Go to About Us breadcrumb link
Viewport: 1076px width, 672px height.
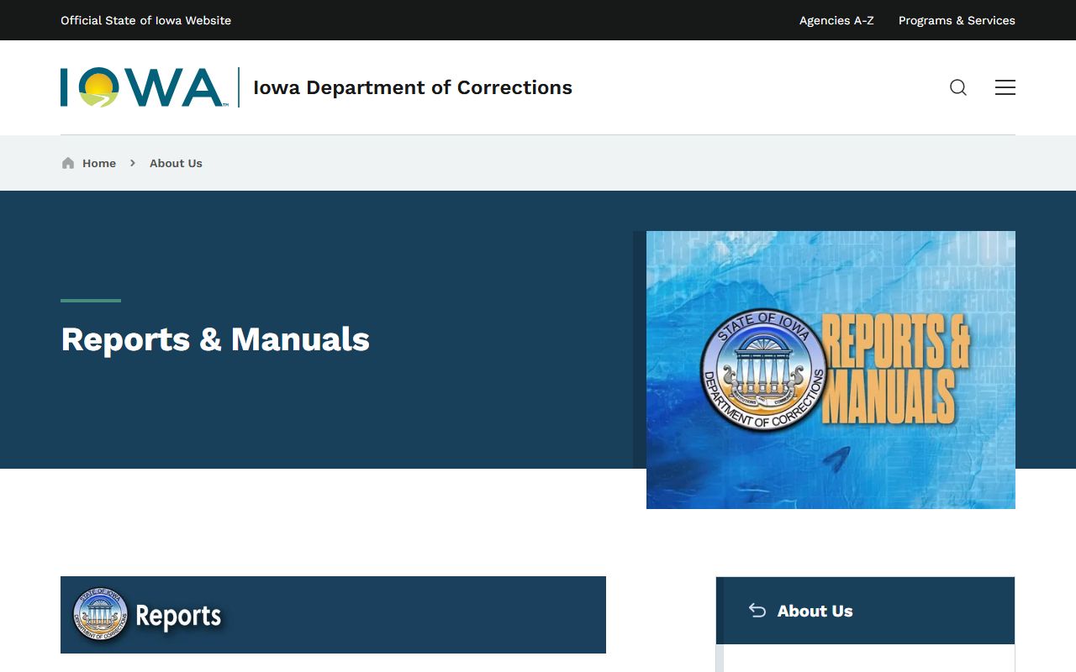176,163
